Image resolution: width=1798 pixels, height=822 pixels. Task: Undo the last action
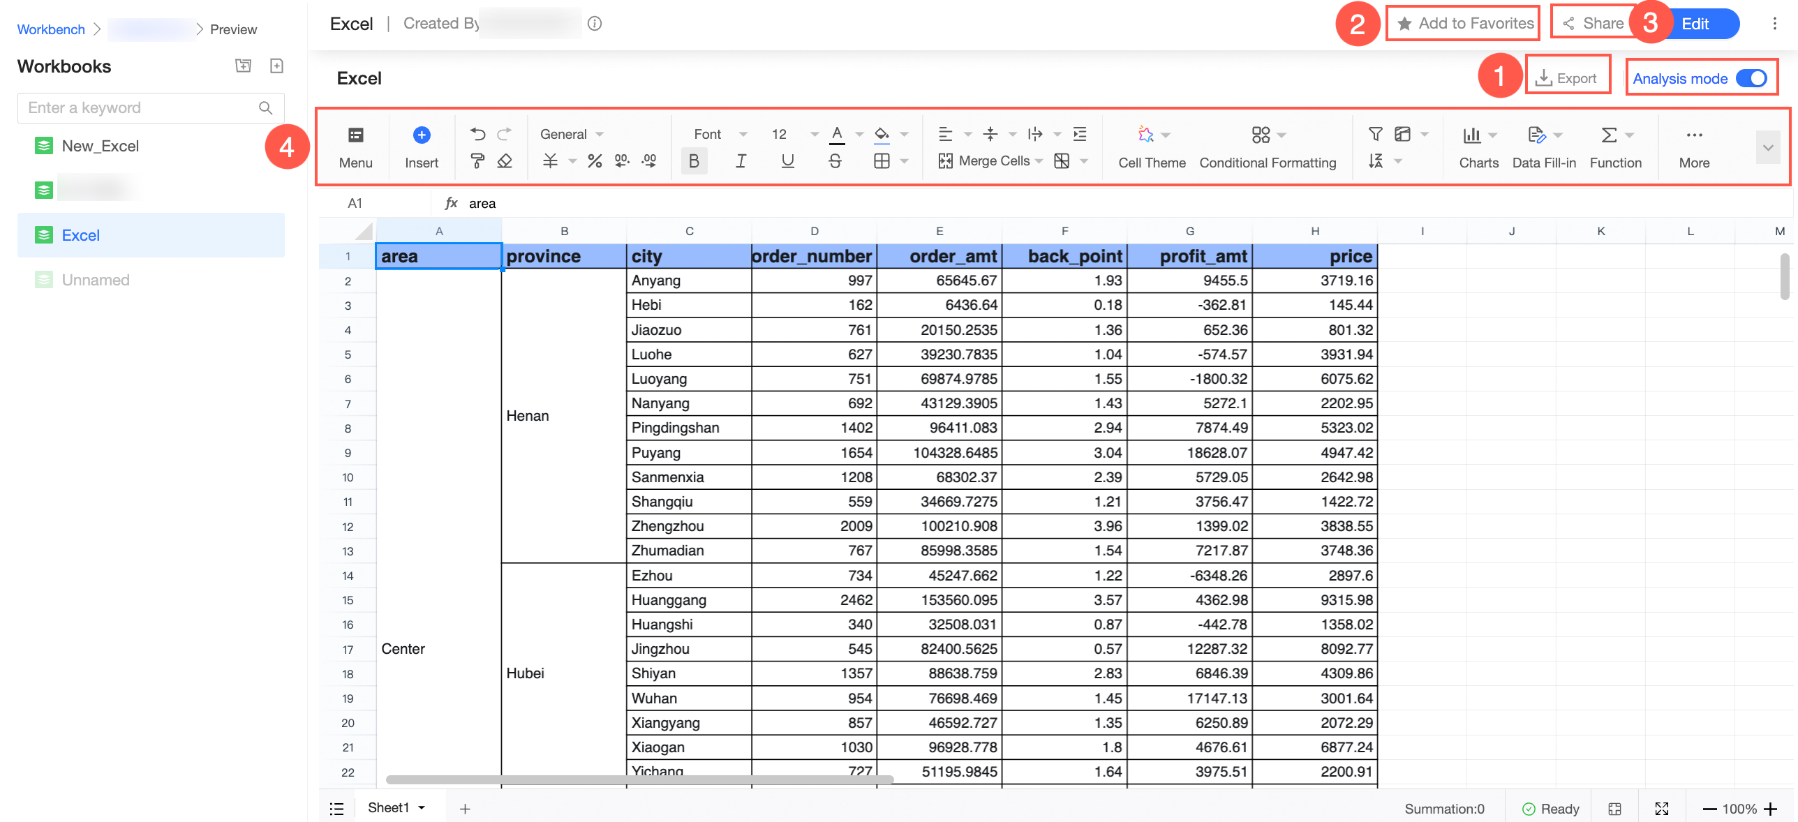tap(477, 133)
